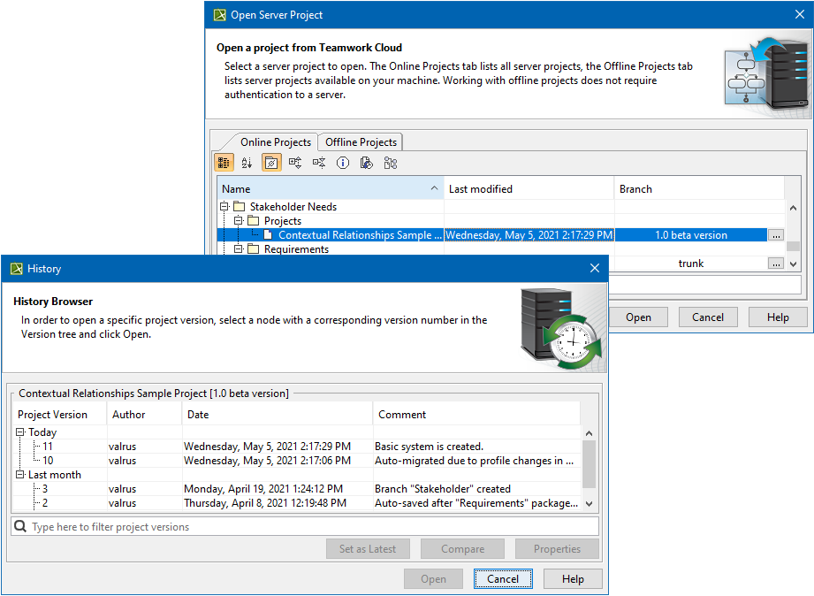Screen dimensions: 814x596
Task: Click the search magnifier icon in filter
Action: coord(20,526)
